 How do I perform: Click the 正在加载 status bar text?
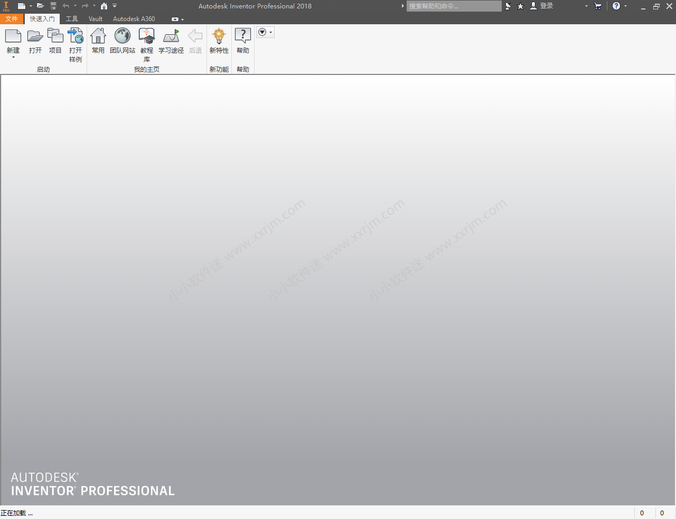pyautogui.click(x=17, y=513)
